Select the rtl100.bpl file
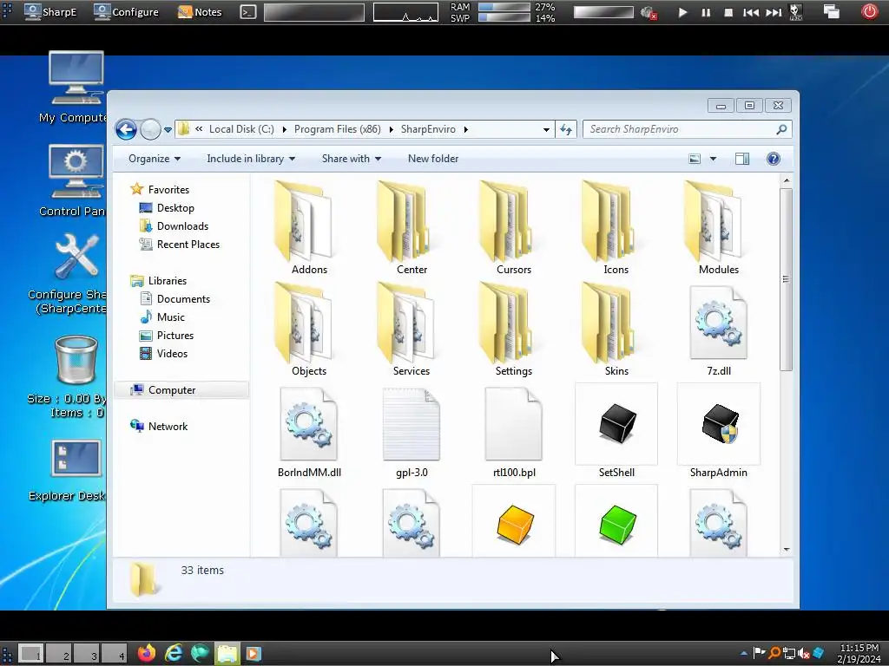Screen dimensions: 889x666 [x=514, y=432]
